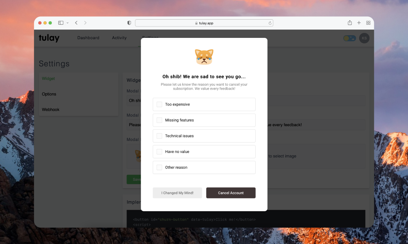The height and width of the screenshot is (244, 408).
Task: Open the privacy shield icon
Action: click(129, 23)
